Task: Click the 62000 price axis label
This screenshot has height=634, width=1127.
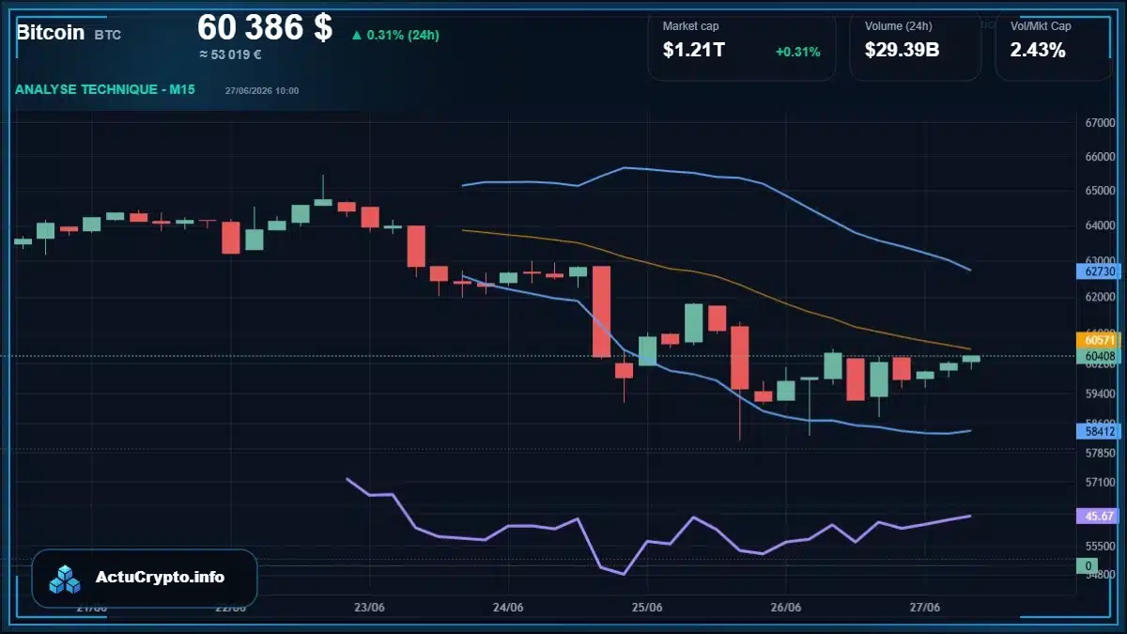Action: click(1100, 297)
